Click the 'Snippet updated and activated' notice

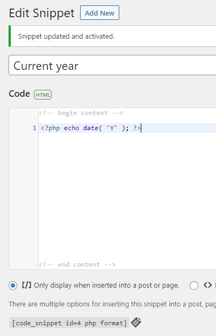112,36
